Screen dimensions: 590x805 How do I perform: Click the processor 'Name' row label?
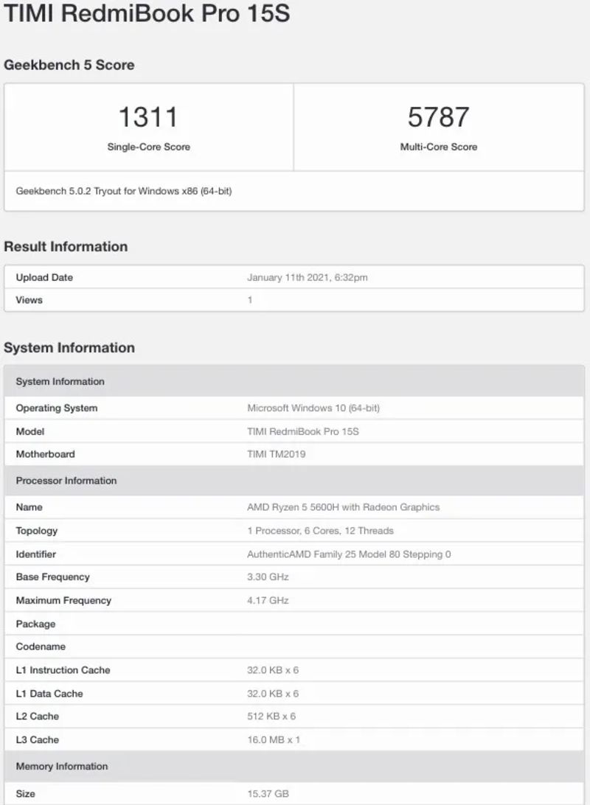(29, 507)
